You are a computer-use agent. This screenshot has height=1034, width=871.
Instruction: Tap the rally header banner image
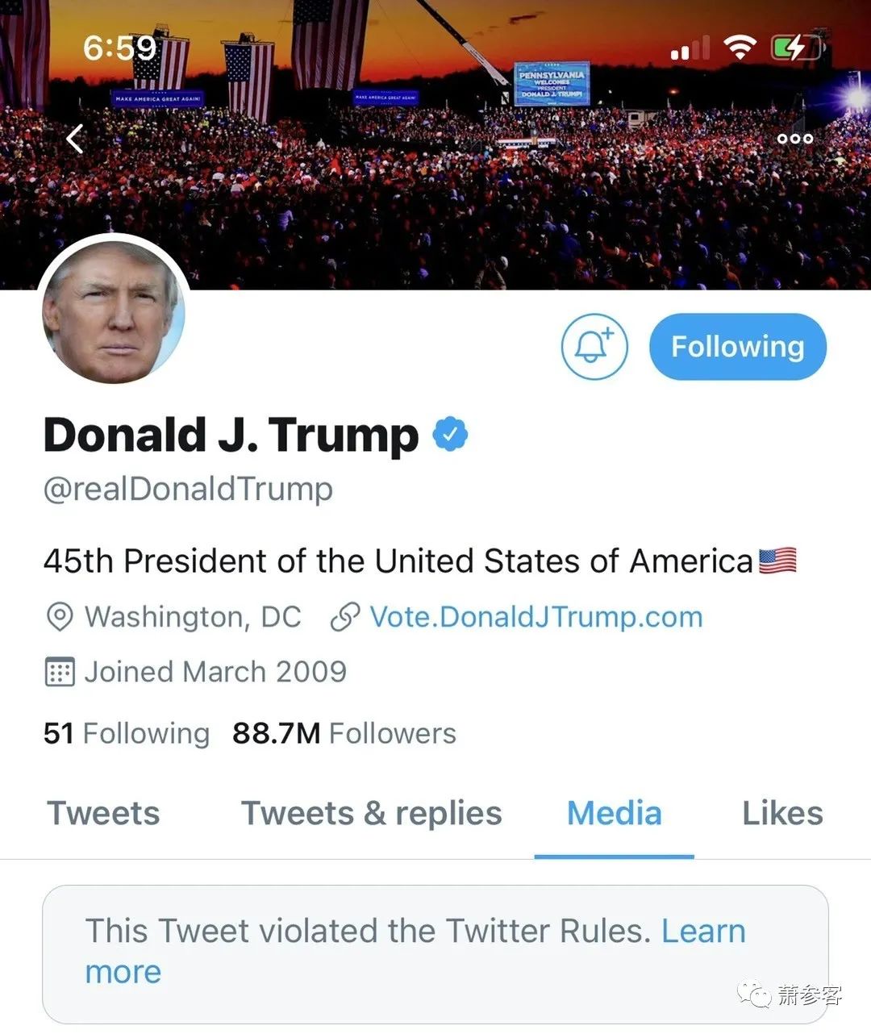pyautogui.click(x=435, y=144)
